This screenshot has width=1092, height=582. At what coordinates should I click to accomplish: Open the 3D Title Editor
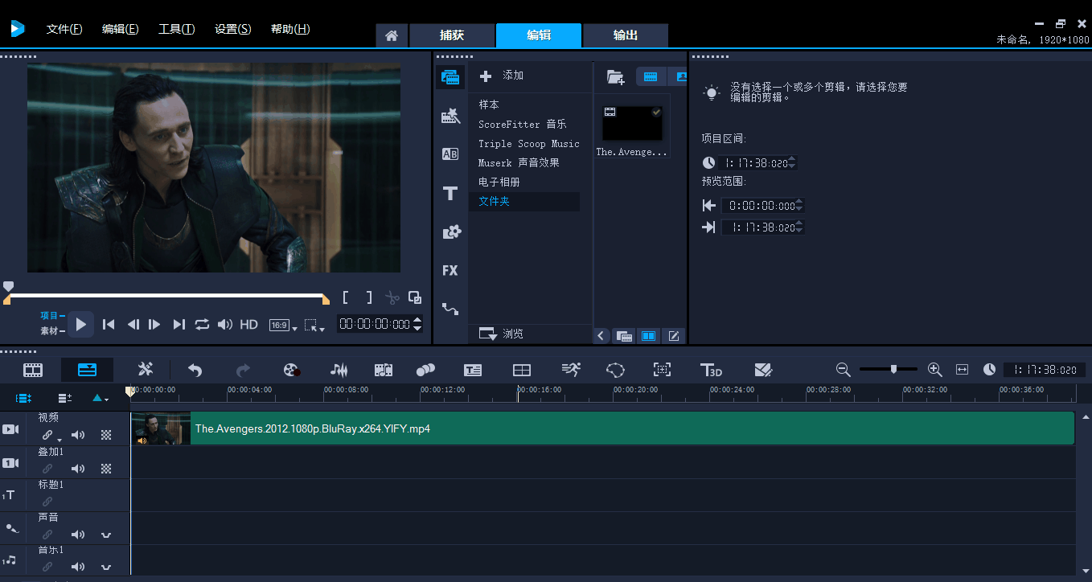[711, 370]
